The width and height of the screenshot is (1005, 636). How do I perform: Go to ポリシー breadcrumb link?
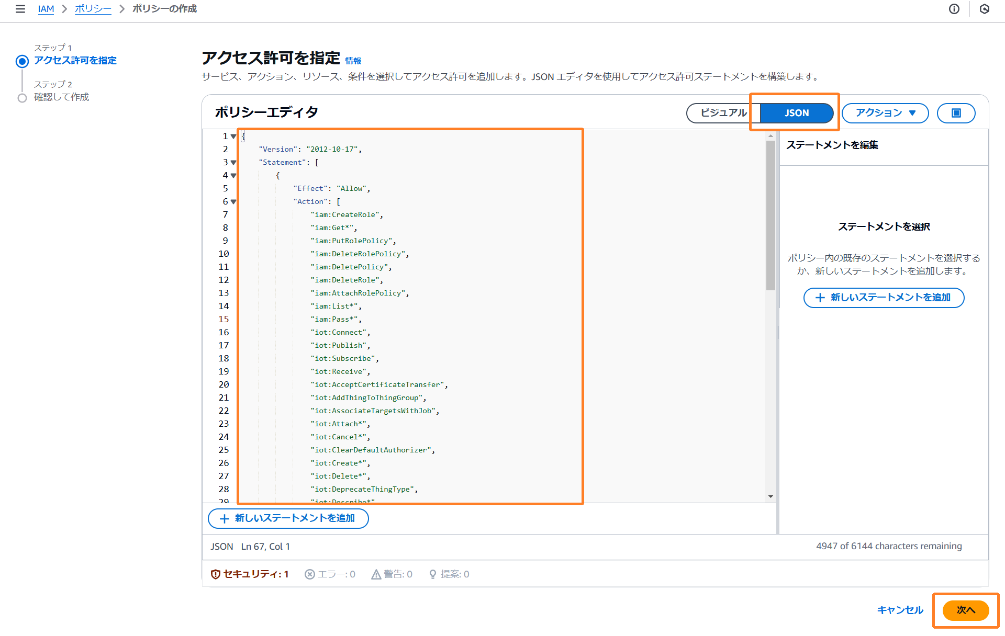[x=93, y=9]
